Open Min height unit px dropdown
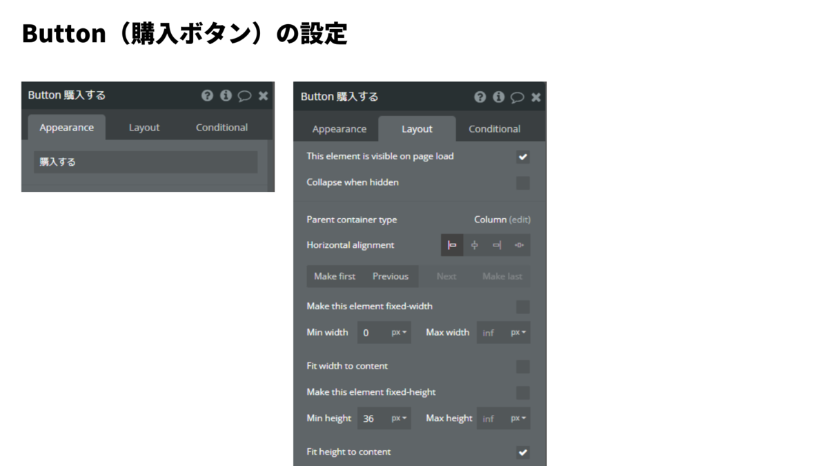Viewport: 828px width, 466px height. pos(400,418)
